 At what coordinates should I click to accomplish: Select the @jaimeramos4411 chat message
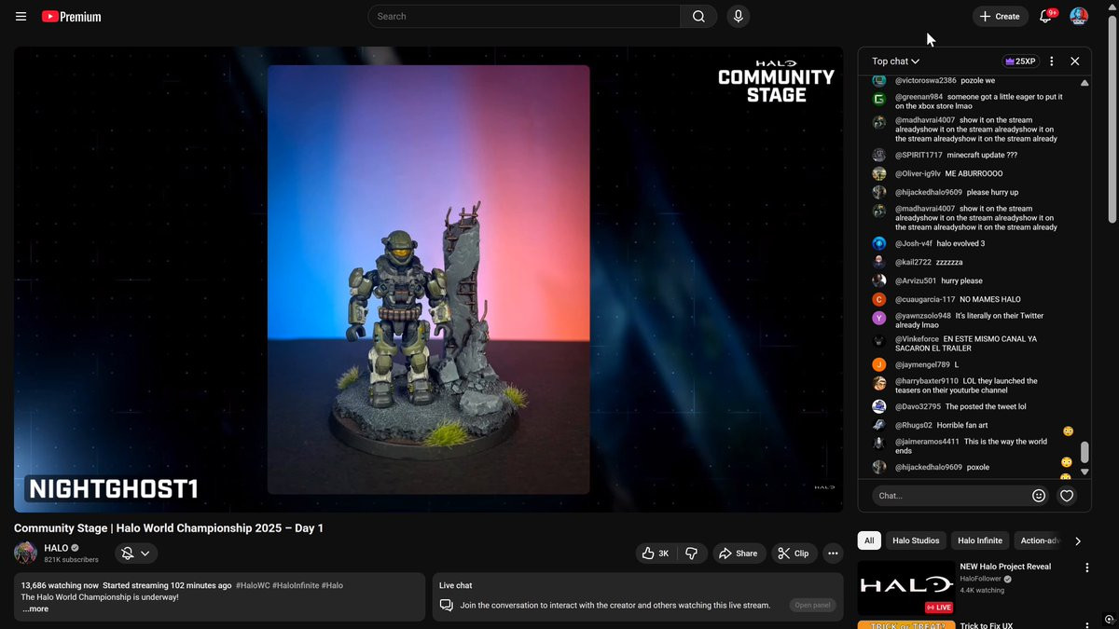click(x=970, y=446)
